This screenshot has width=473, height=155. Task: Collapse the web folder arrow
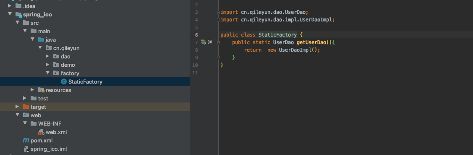tap(17, 115)
